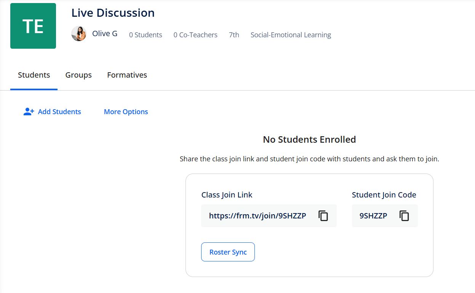Select the class join link URL field
The width and height of the screenshot is (475, 293).
click(269, 216)
